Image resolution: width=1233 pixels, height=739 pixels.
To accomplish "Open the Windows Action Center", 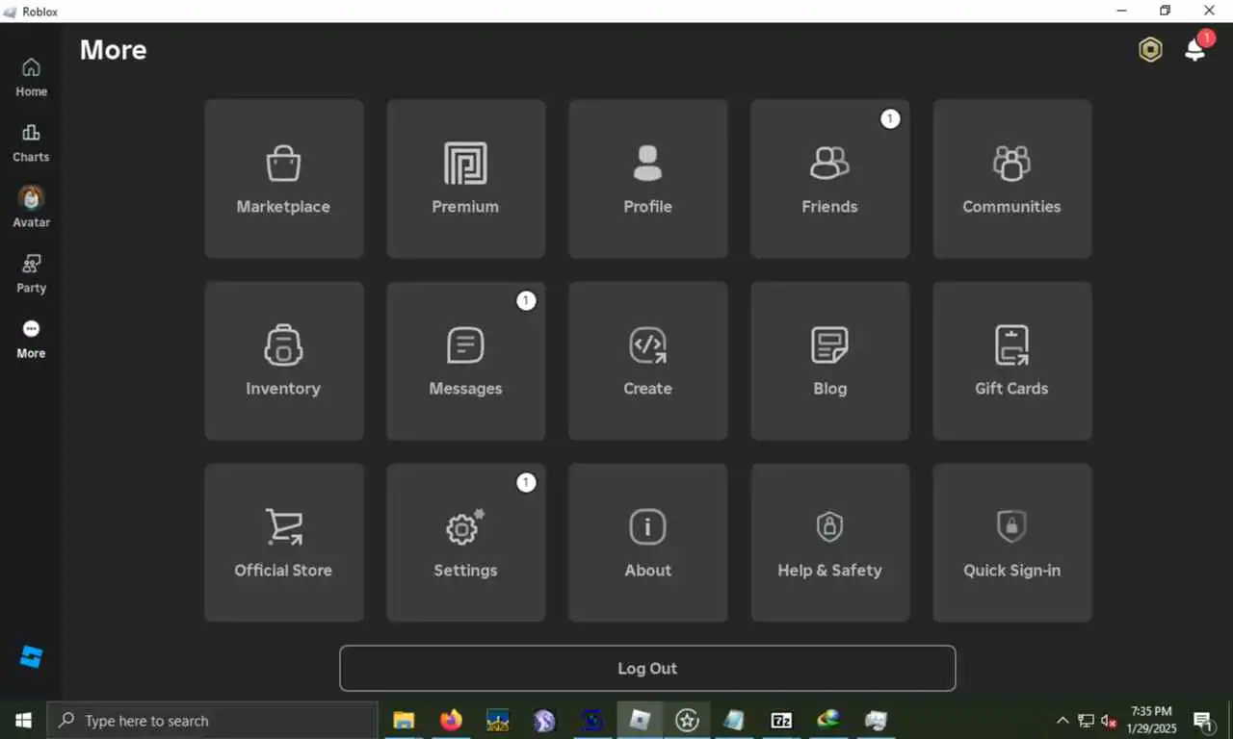I will (x=1203, y=720).
